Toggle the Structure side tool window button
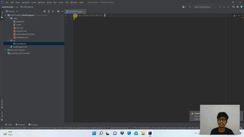This screenshot has height=137, width=244. [2, 104]
